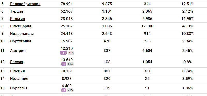Click the 78.991 total for Великобритания
This screenshot has height=96, width=207.
[67, 4]
